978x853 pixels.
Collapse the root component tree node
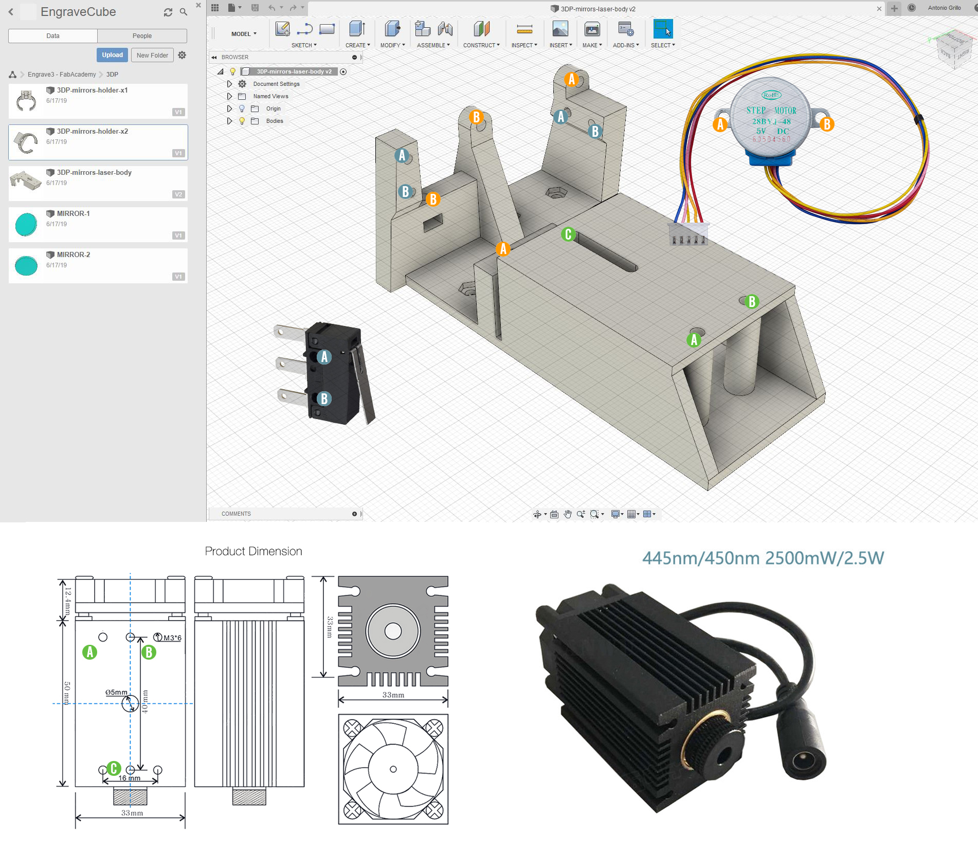(x=221, y=71)
